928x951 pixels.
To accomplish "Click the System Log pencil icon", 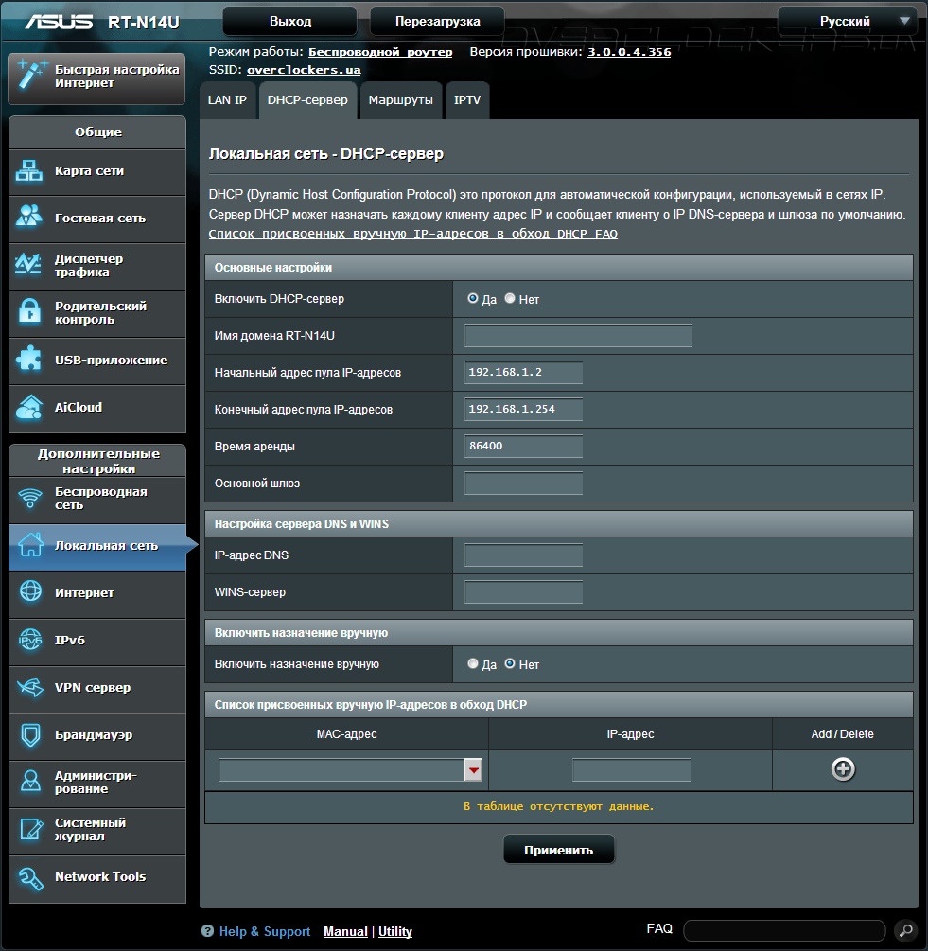I will [31, 829].
